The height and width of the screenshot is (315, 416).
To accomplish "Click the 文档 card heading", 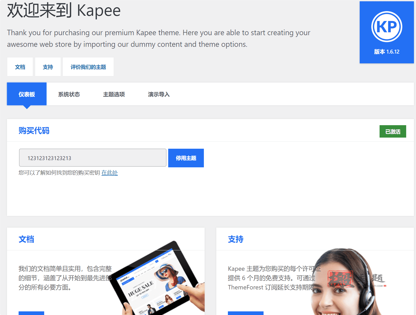I will pos(26,239).
